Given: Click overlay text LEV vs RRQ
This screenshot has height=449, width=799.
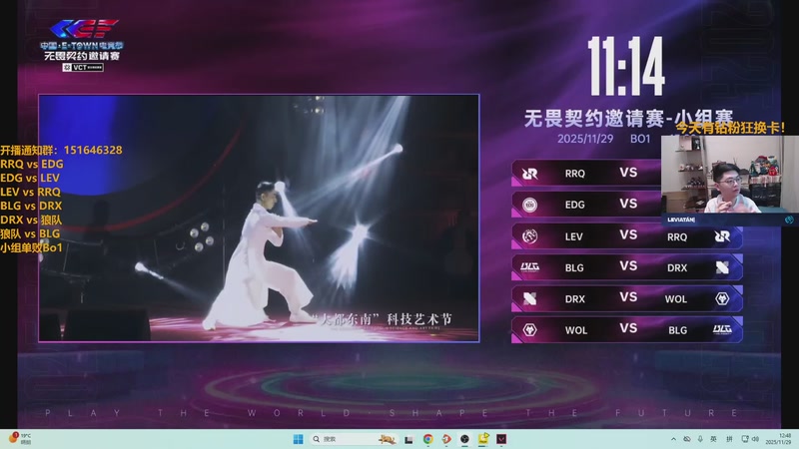Looking at the screenshot, I should coord(31,192).
